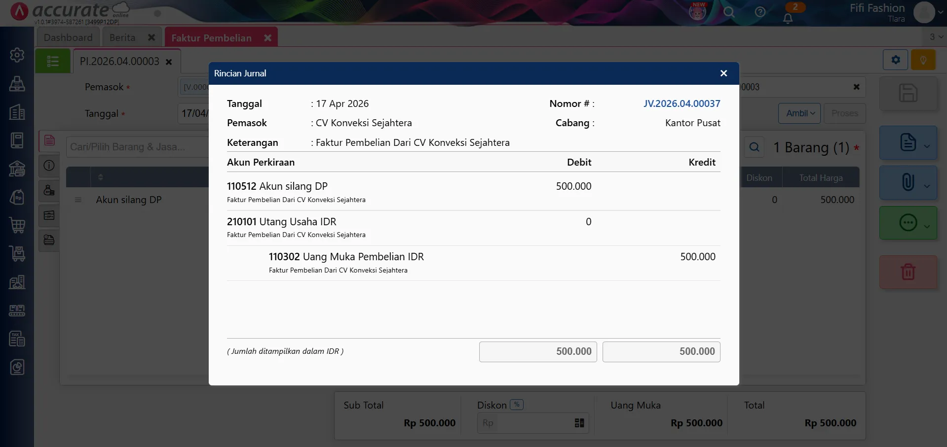Close the PI.2026.04.00003 document tab
Viewport: 947px width, 447px height.
click(169, 62)
